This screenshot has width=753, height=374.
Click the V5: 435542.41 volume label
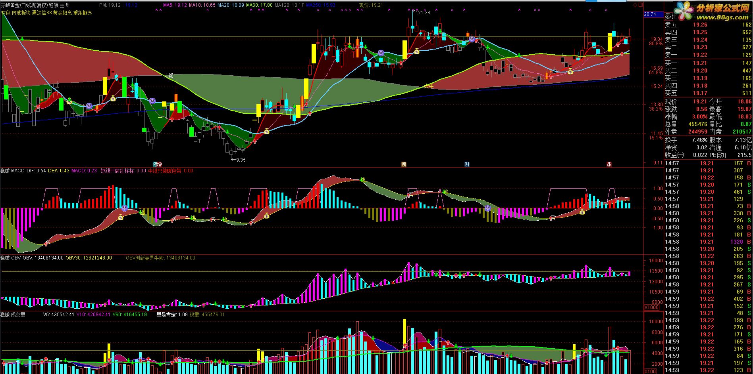[59, 315]
